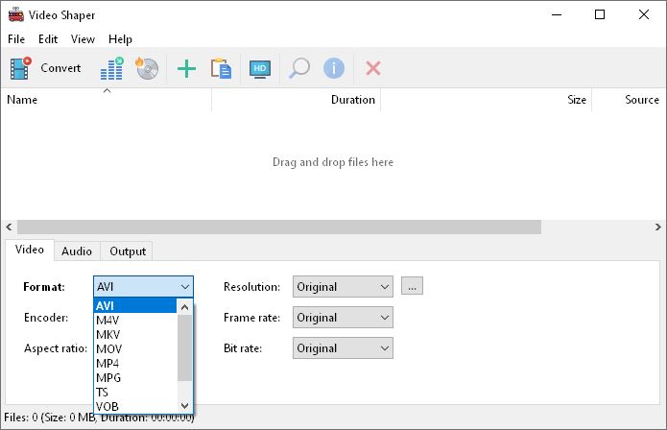Sort by the Source column header

point(630,100)
